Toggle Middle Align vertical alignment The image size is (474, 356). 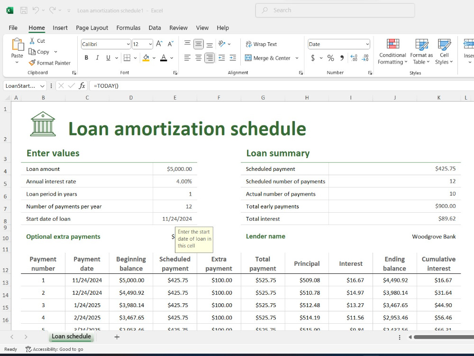tap(198, 44)
